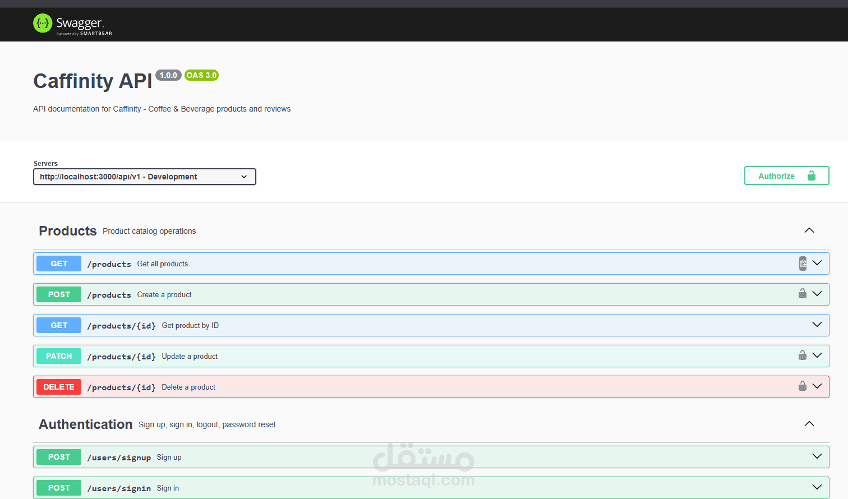Click the 'Get all products' summary text

(163, 264)
